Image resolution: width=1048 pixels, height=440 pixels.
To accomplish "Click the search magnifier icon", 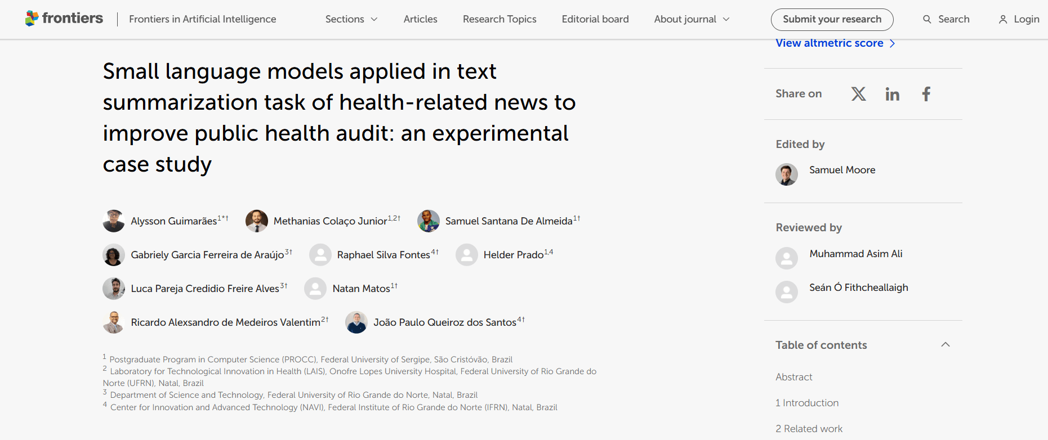I will pyautogui.click(x=927, y=19).
